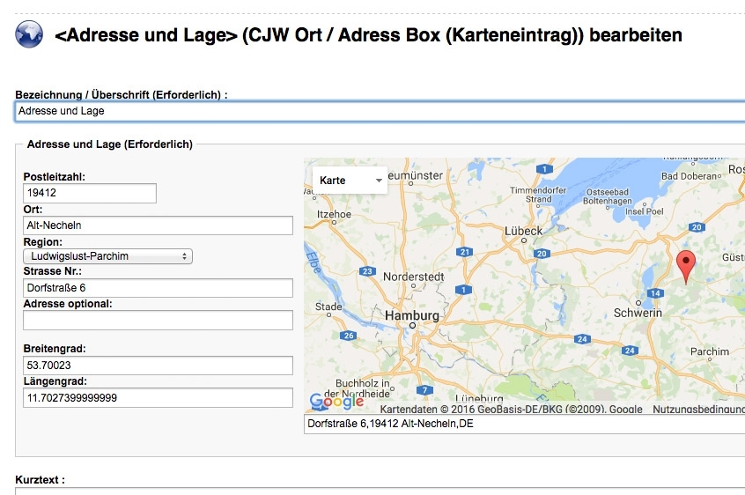Viewport: 745px width, 495px height.
Task: Open the Nutzungsbedingungen link on the map
Action: pyautogui.click(x=698, y=409)
